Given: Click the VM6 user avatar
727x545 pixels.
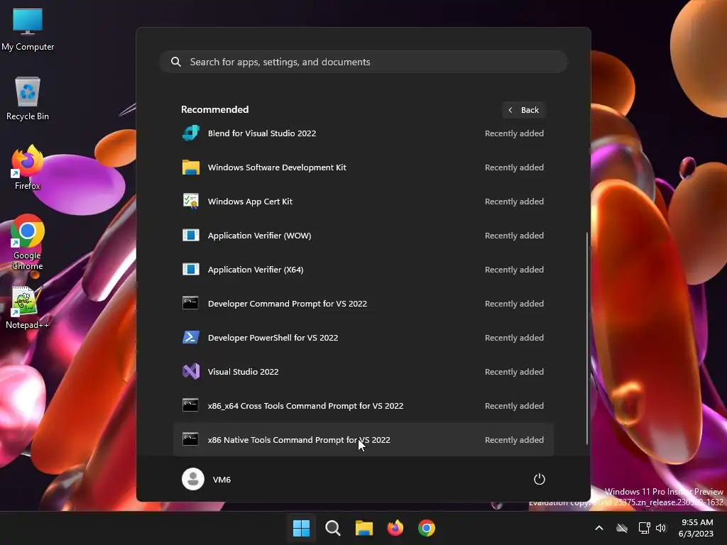Looking at the screenshot, I should 193,479.
